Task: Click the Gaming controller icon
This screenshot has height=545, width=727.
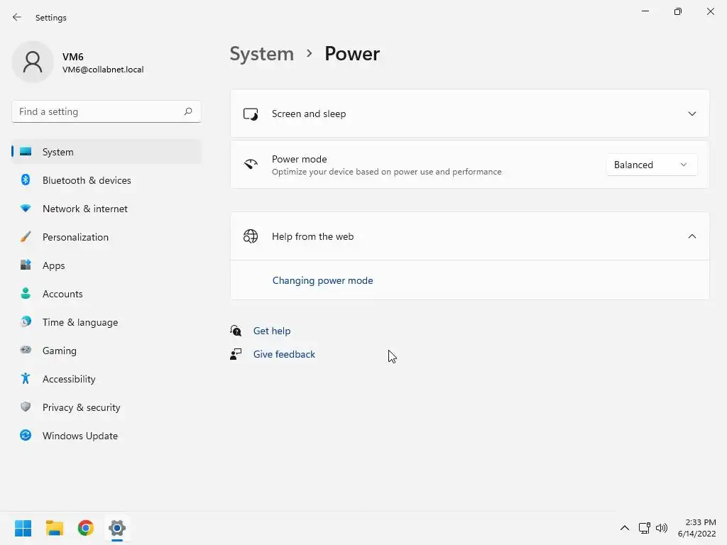Action: coord(26,351)
